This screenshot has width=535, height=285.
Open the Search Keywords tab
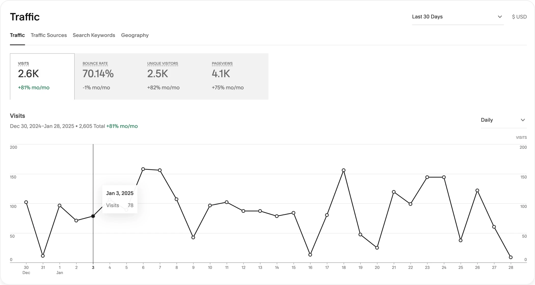94,35
